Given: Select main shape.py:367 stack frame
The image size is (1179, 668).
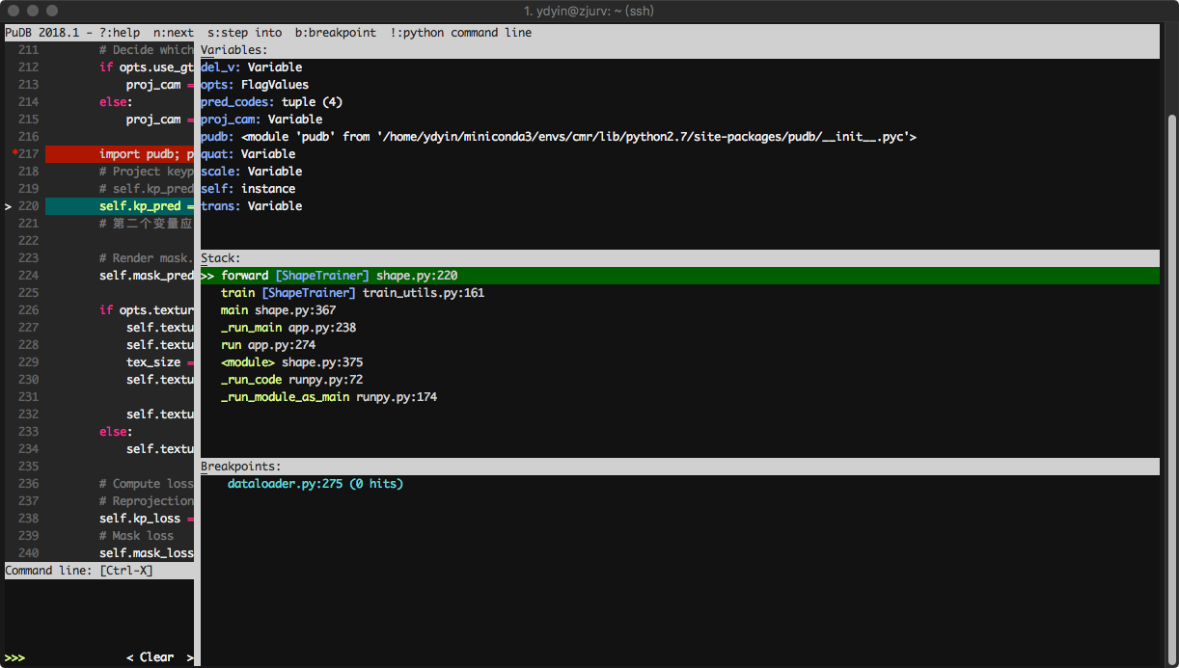Looking at the screenshot, I should pyautogui.click(x=278, y=310).
